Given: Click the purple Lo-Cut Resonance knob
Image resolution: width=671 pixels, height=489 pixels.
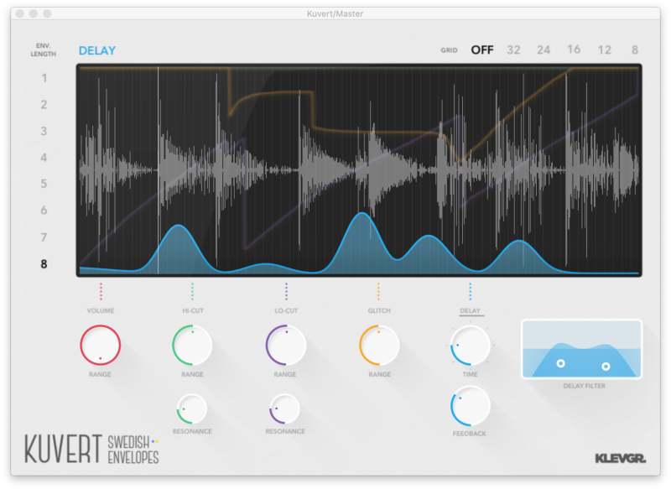Looking at the screenshot, I should 284,408.
